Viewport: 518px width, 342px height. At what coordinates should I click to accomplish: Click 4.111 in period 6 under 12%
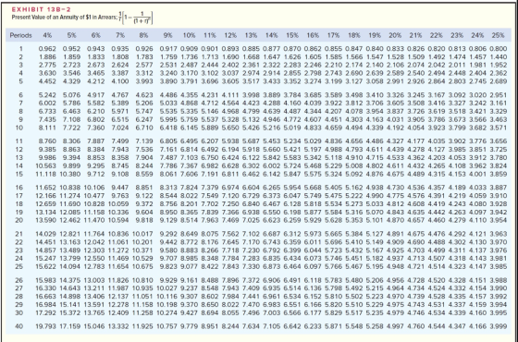click(x=230, y=95)
